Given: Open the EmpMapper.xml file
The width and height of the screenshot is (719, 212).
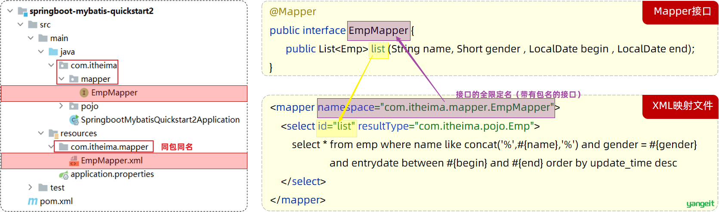Looking at the screenshot, I should 112,161.
